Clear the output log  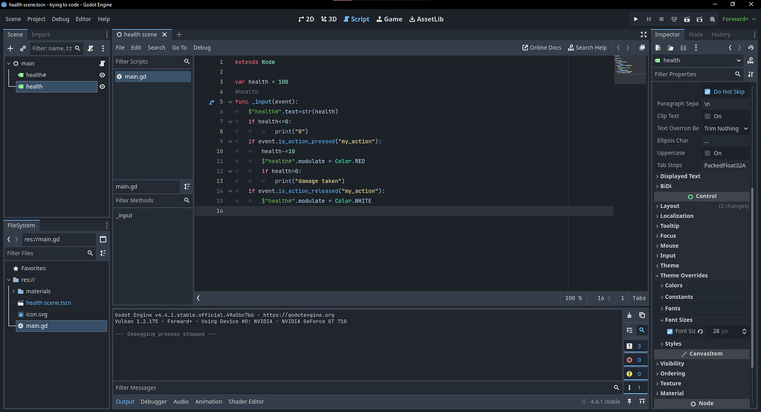[629, 315]
